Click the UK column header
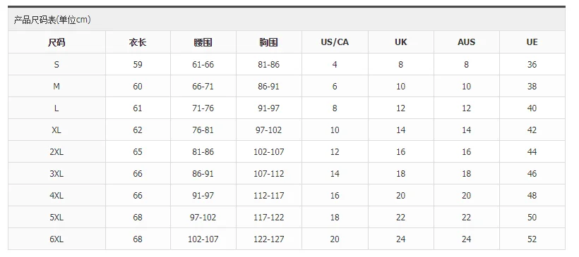Viewport: 579px width, 257px height. pos(400,42)
